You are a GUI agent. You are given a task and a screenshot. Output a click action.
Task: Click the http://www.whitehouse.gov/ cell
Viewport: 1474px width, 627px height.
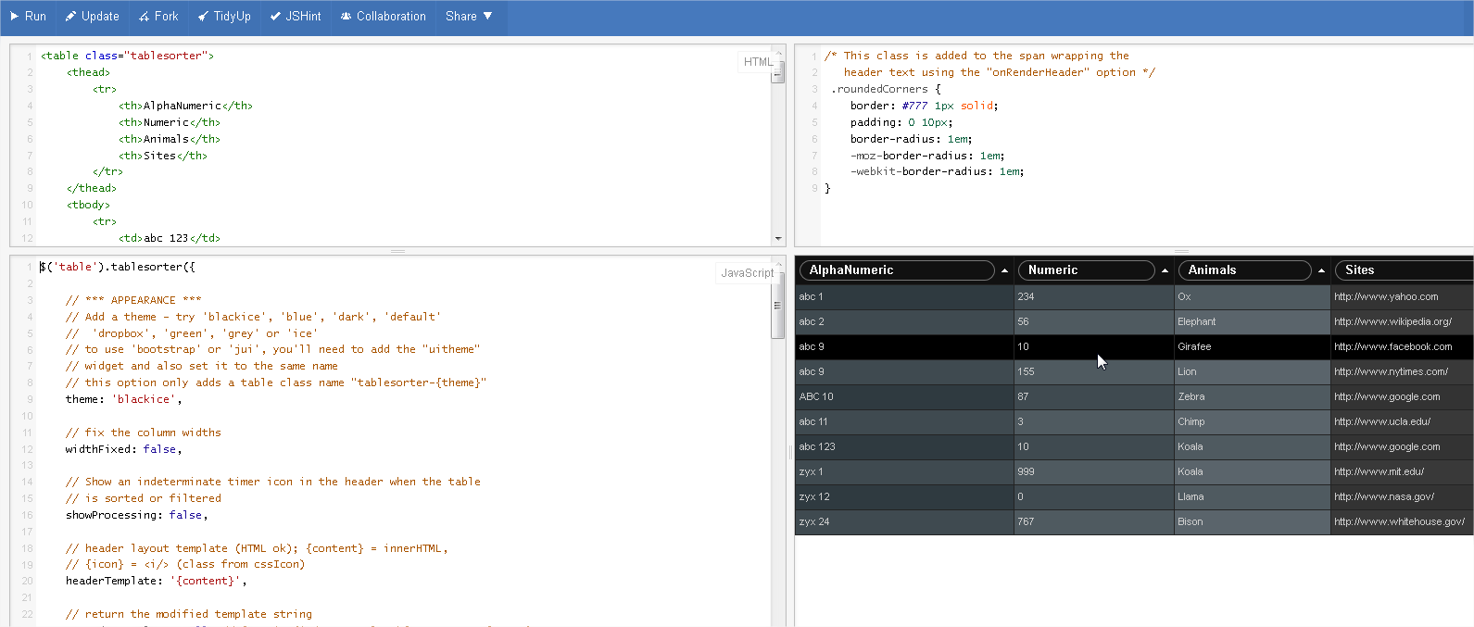(x=1402, y=522)
